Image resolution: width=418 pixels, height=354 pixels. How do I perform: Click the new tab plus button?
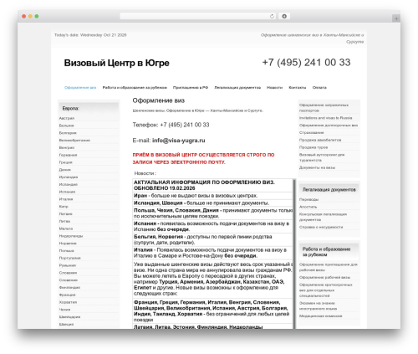396,18
